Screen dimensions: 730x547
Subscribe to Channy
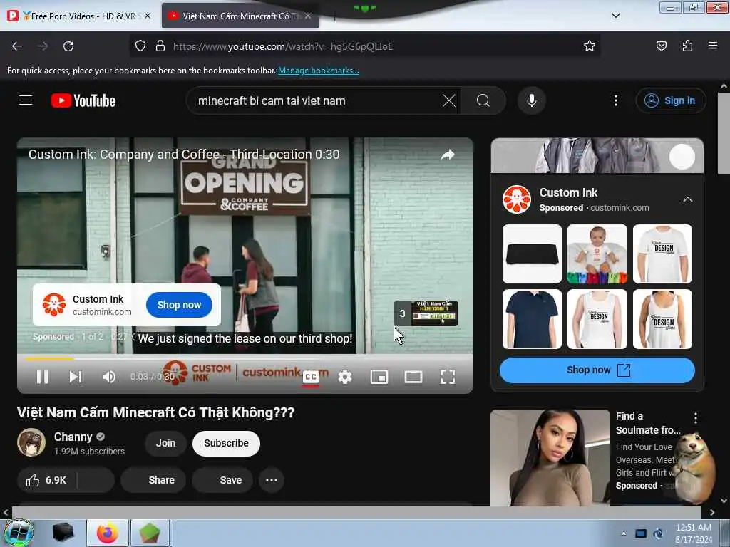pyautogui.click(x=226, y=443)
